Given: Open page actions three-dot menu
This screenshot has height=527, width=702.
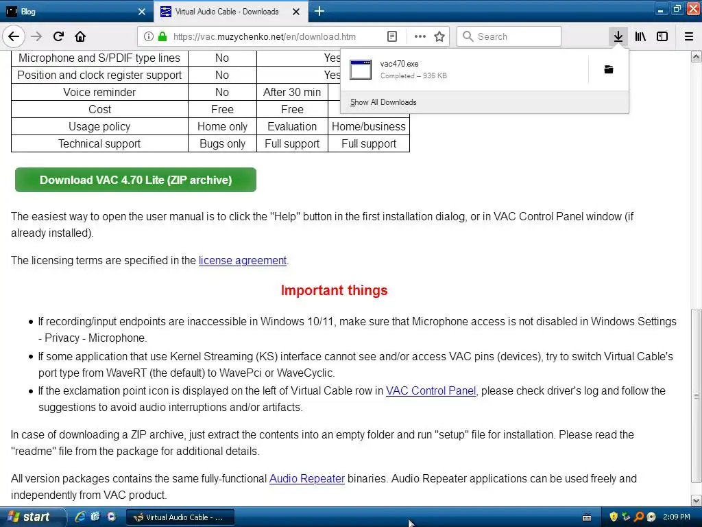Looking at the screenshot, I should [x=420, y=36].
